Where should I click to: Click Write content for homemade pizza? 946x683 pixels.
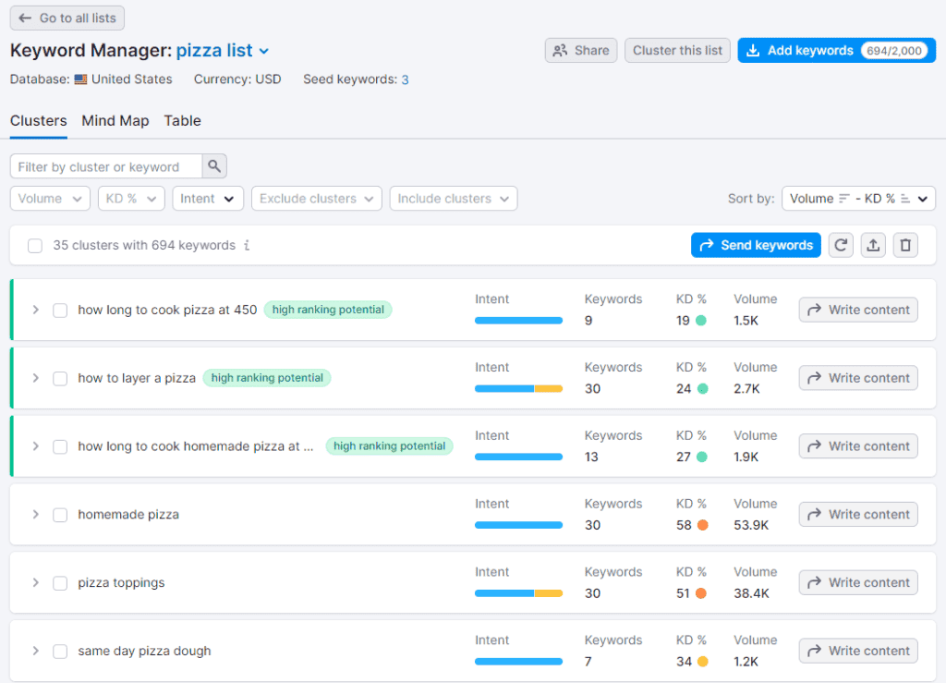(x=857, y=514)
